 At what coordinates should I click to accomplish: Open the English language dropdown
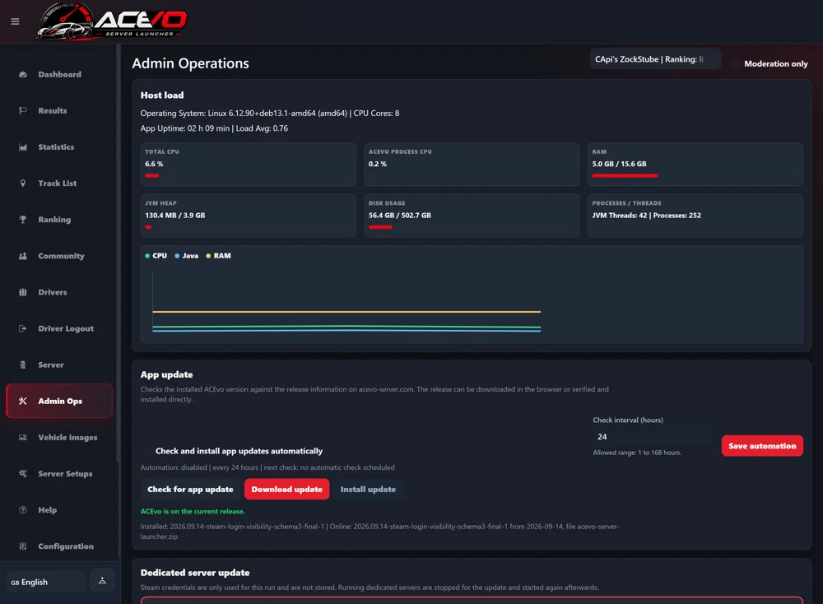point(45,582)
